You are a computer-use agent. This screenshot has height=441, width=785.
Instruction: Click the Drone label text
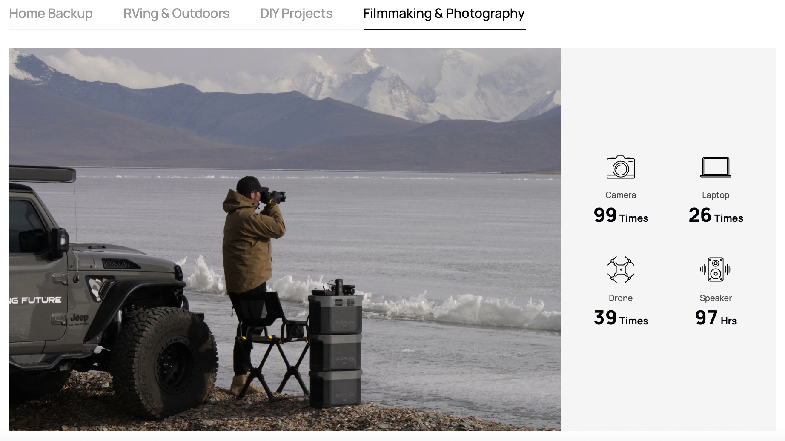(621, 298)
